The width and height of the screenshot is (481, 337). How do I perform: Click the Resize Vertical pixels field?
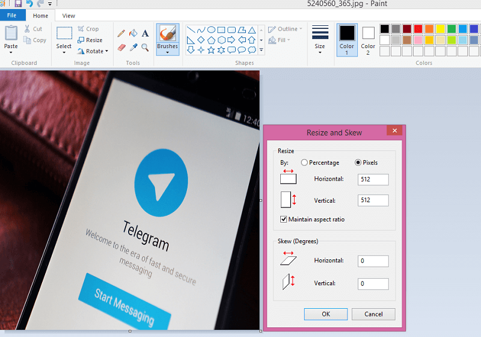(373, 200)
